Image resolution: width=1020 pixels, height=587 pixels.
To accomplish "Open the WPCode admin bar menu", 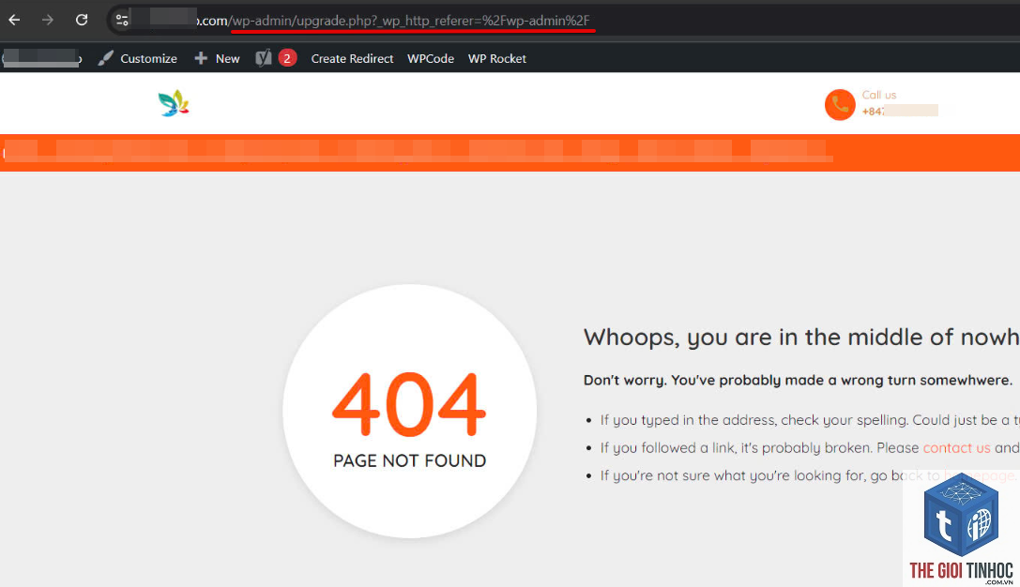I will point(431,58).
